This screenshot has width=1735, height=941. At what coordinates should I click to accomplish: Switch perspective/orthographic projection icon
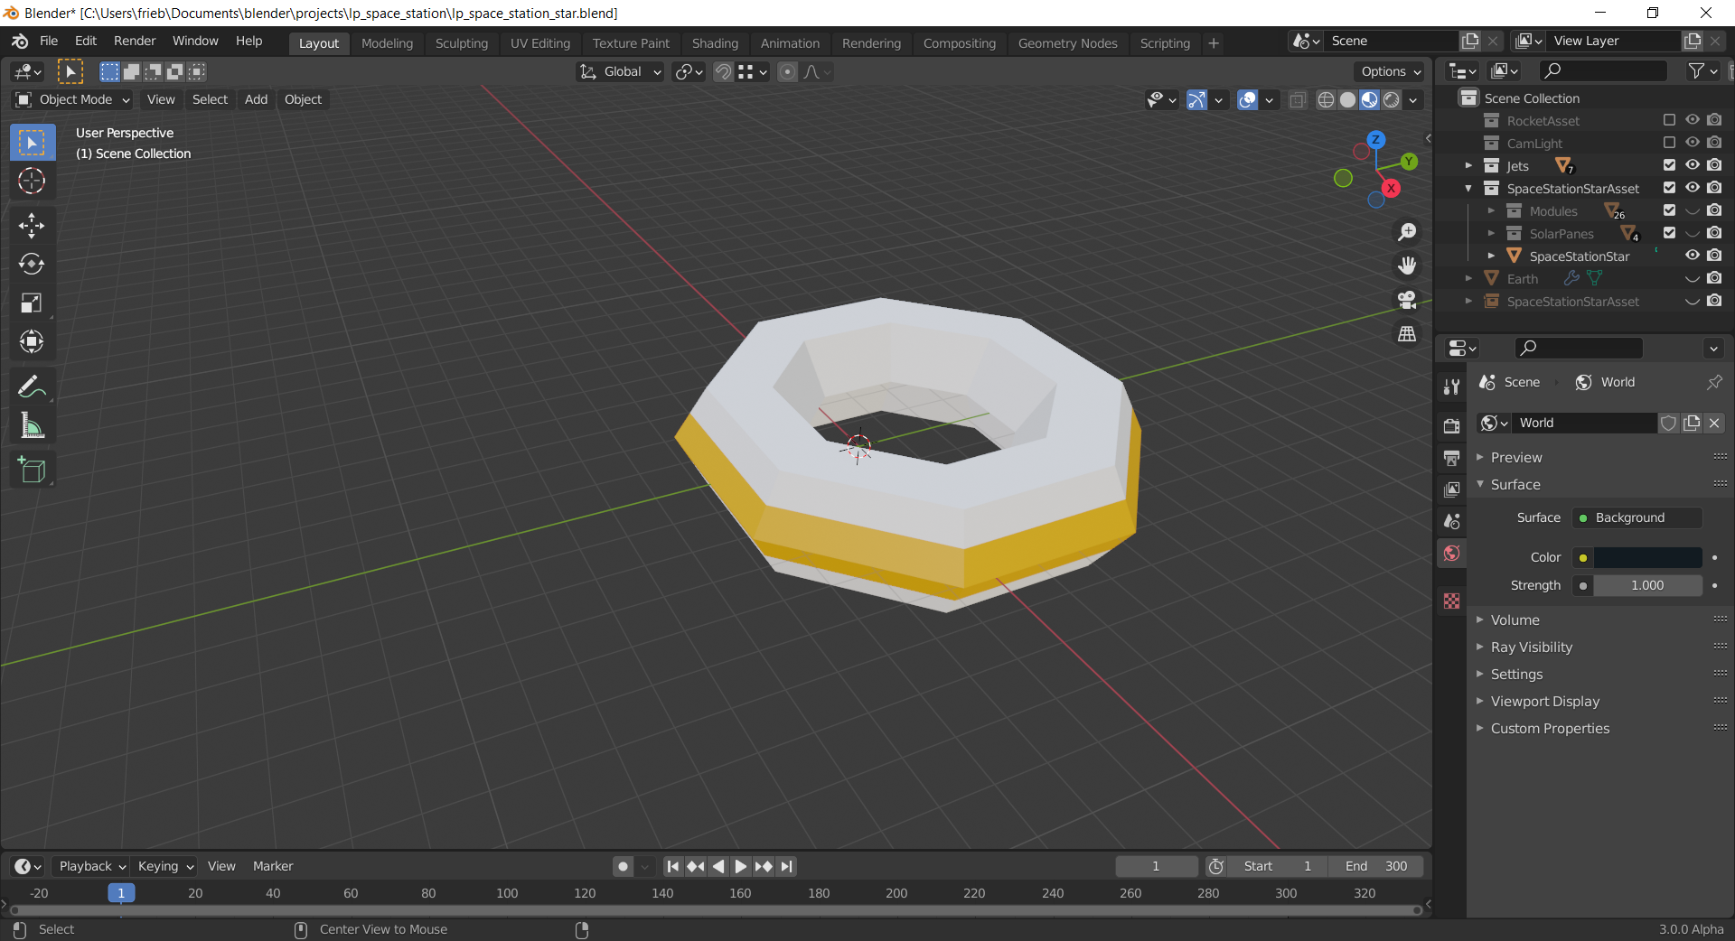click(1407, 334)
